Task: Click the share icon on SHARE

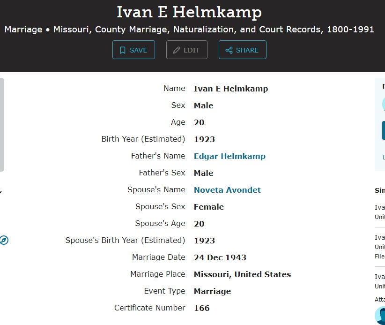Action: click(229, 50)
